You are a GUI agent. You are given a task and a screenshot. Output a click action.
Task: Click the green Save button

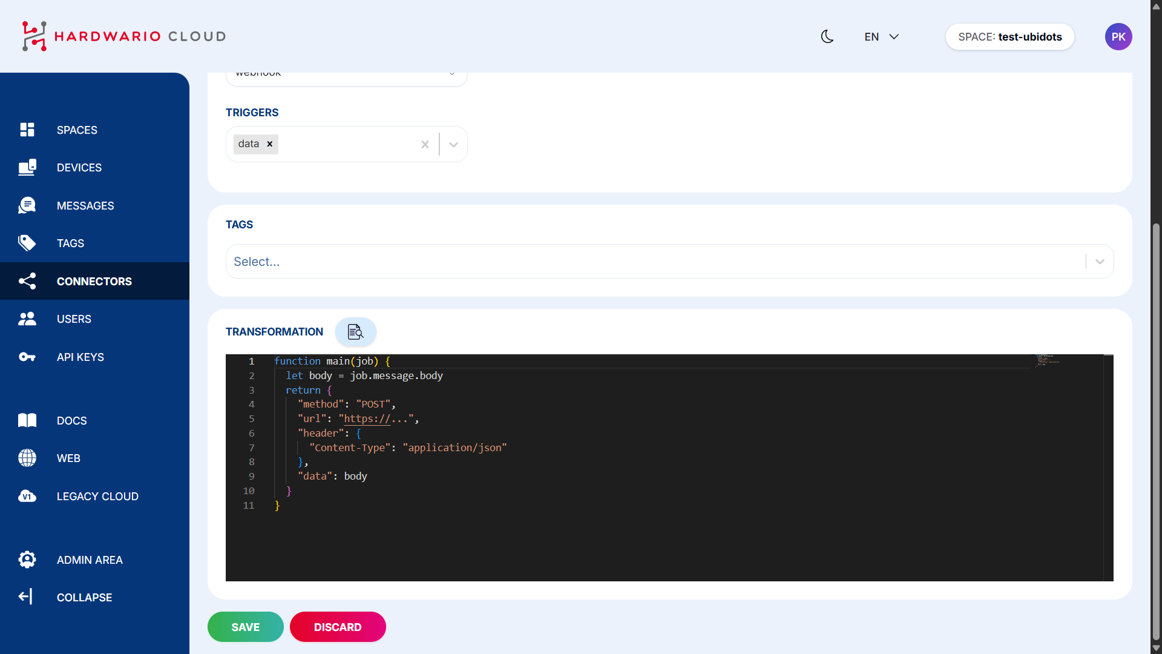pyautogui.click(x=245, y=627)
